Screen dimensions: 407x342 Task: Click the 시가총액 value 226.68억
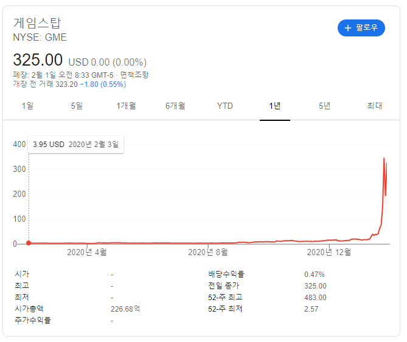pyautogui.click(x=125, y=309)
